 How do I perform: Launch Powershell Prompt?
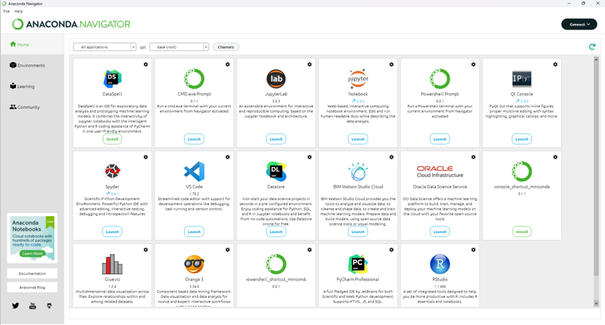pos(440,139)
